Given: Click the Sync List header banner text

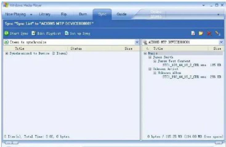Looking at the screenshot, I should pos(49,23).
